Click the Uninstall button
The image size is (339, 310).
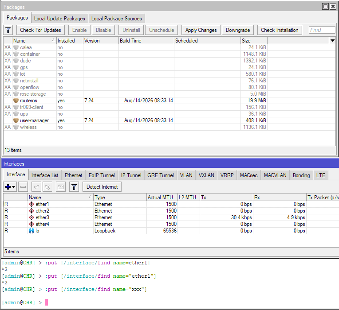[x=131, y=30]
